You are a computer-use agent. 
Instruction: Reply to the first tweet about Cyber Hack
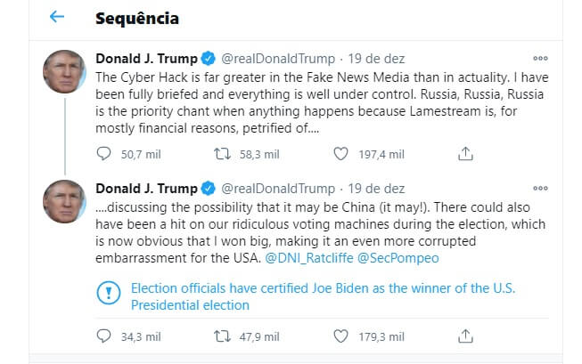104,154
